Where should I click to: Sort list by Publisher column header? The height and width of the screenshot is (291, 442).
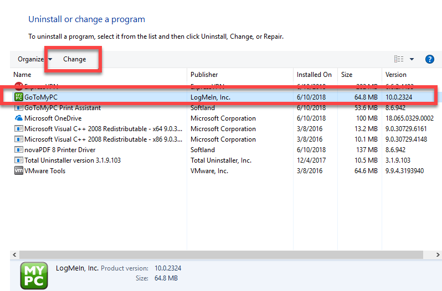point(204,75)
